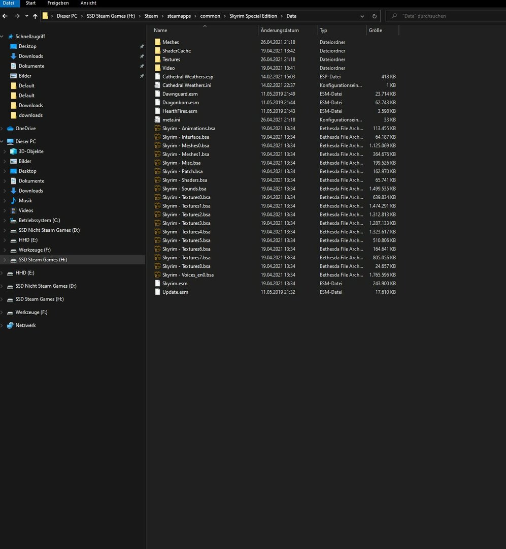
Task: Collapse the Dieser PC tree node
Action: click(2, 141)
